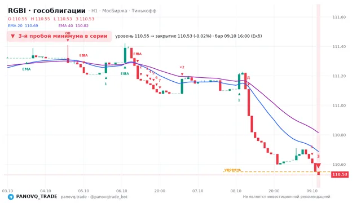Screen dimensions: 361x203
Task: Click the "09.10" date axis label
Action: pos(312,191)
